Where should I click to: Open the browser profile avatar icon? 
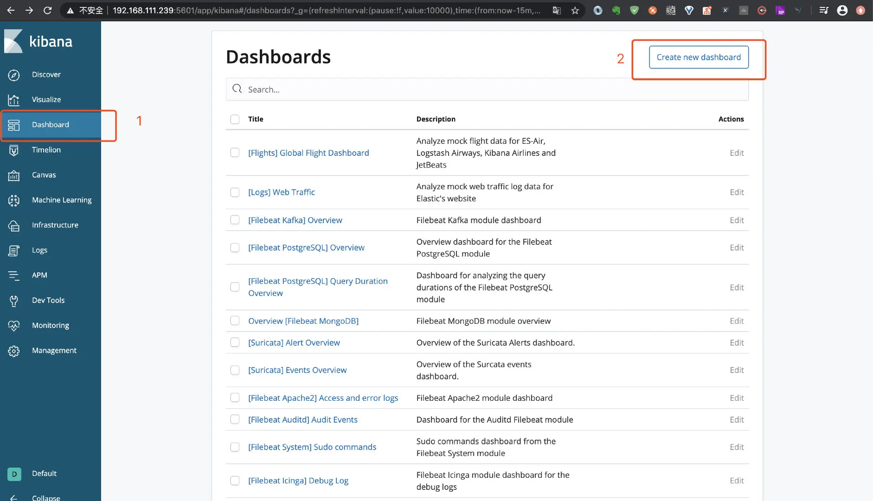pyautogui.click(x=842, y=10)
